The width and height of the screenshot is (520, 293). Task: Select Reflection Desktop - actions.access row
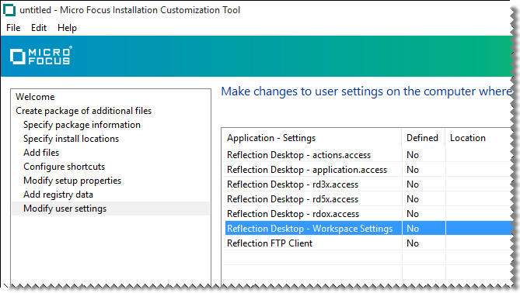point(367,155)
